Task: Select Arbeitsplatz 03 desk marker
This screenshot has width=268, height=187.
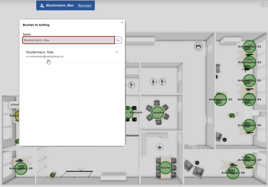Action: coord(249,81)
